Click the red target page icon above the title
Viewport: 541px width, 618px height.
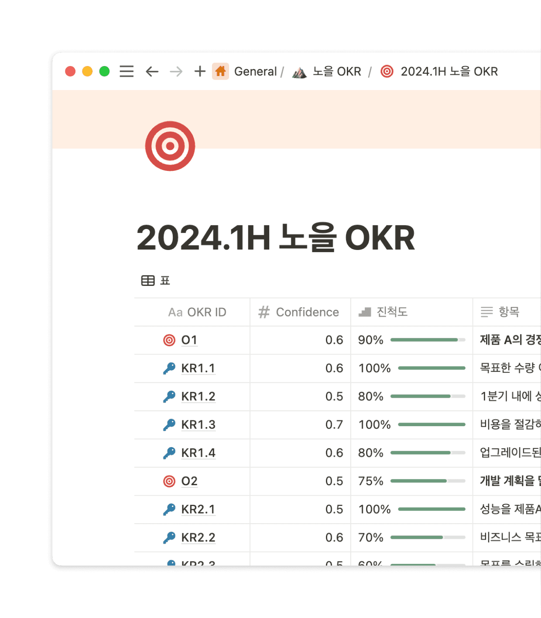[171, 146]
